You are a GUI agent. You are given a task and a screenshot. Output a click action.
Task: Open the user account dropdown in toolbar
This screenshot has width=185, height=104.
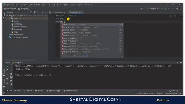tap(142, 9)
